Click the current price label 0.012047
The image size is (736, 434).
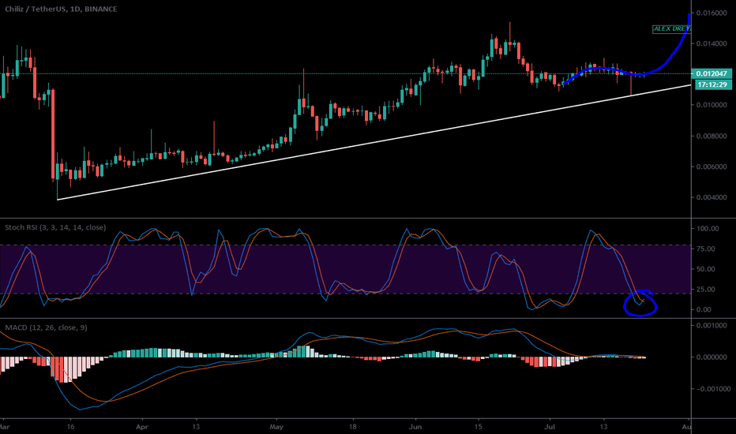[x=712, y=73]
